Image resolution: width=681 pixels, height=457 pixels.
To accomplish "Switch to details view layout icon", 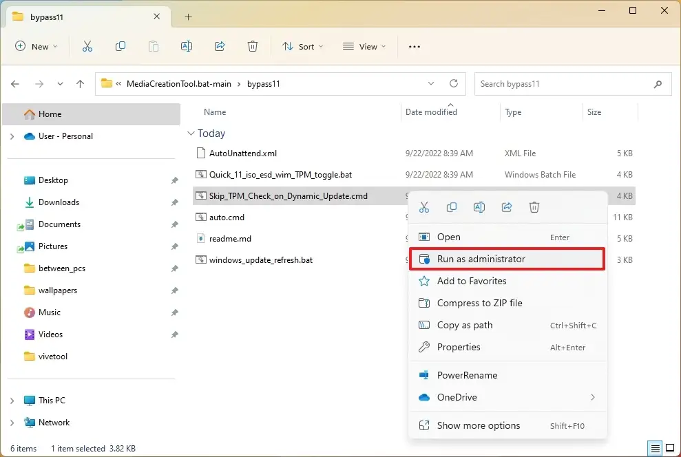I will (656, 448).
